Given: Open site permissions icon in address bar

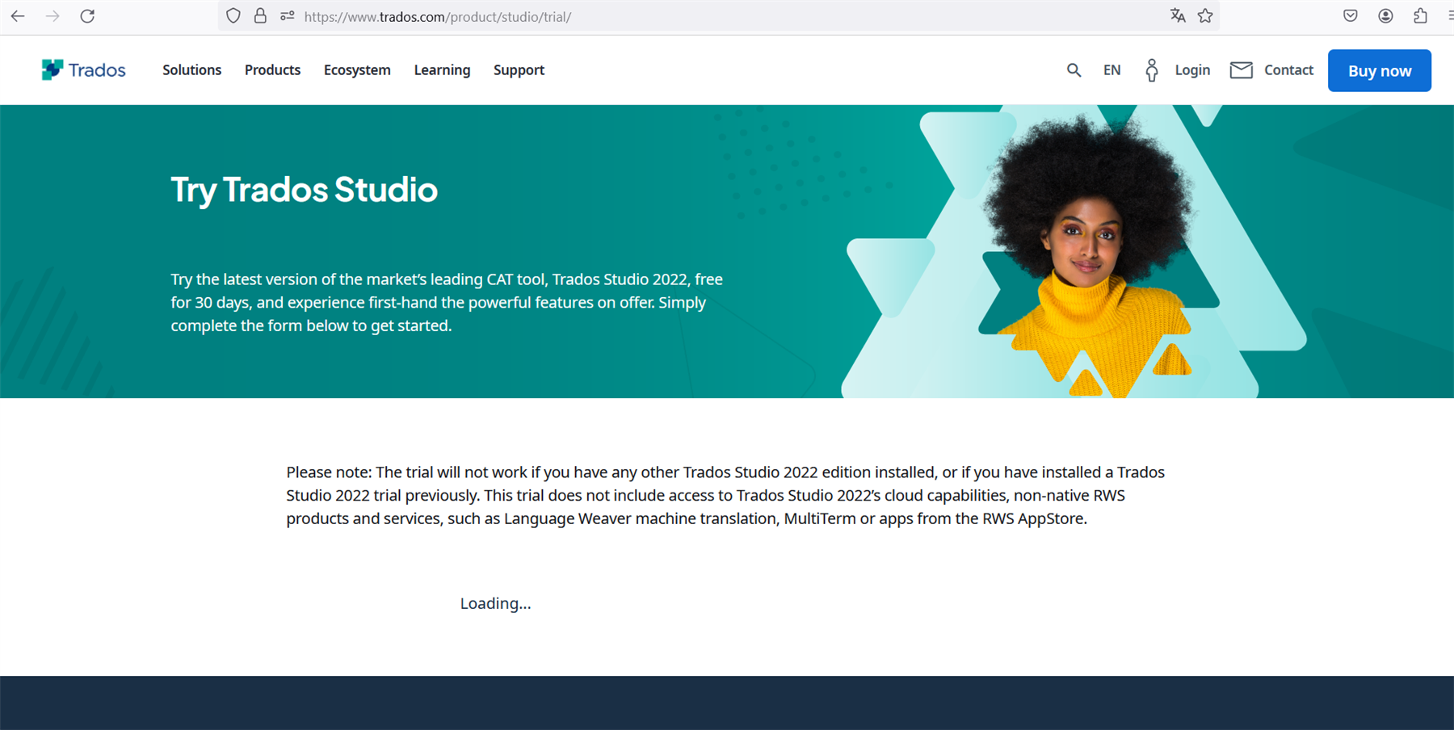Looking at the screenshot, I should click(x=287, y=16).
